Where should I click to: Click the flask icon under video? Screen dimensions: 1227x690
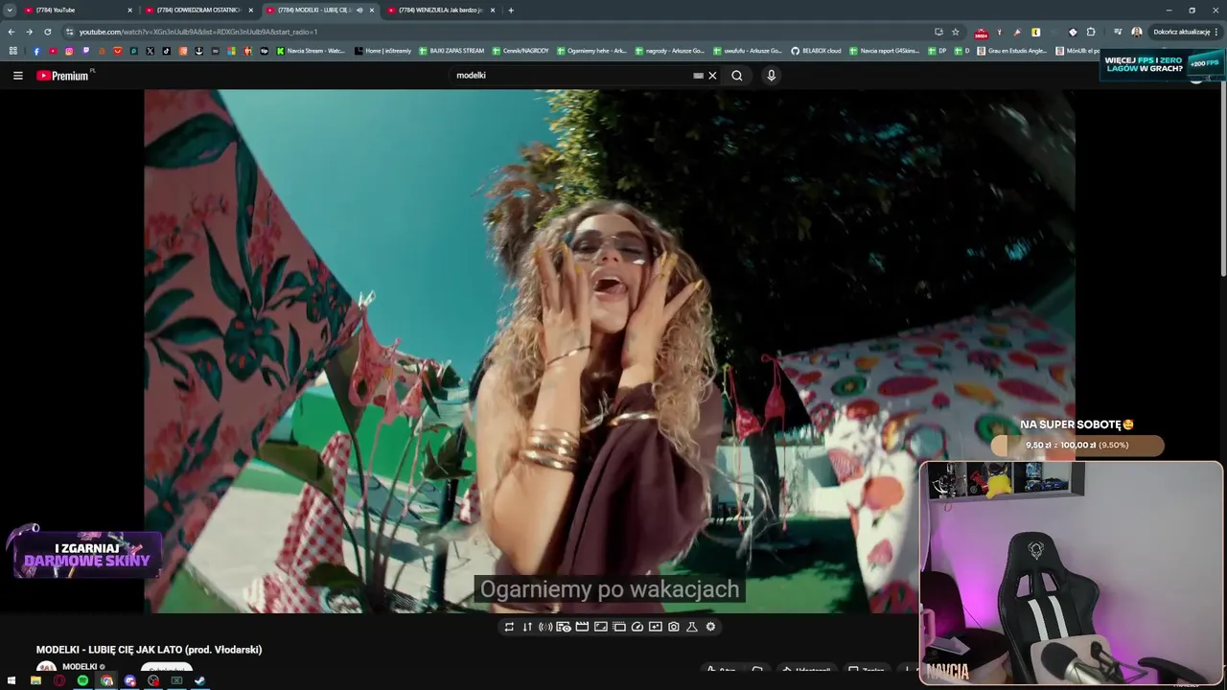(x=692, y=627)
